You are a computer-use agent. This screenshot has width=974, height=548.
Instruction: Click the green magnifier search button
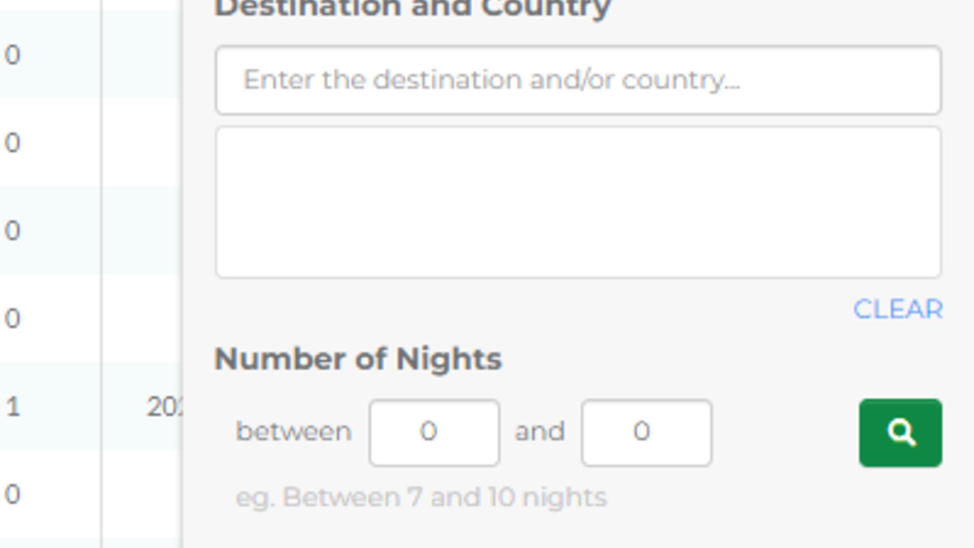coord(900,433)
